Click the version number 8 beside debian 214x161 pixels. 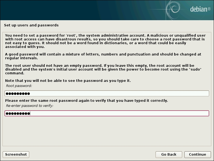209,9
